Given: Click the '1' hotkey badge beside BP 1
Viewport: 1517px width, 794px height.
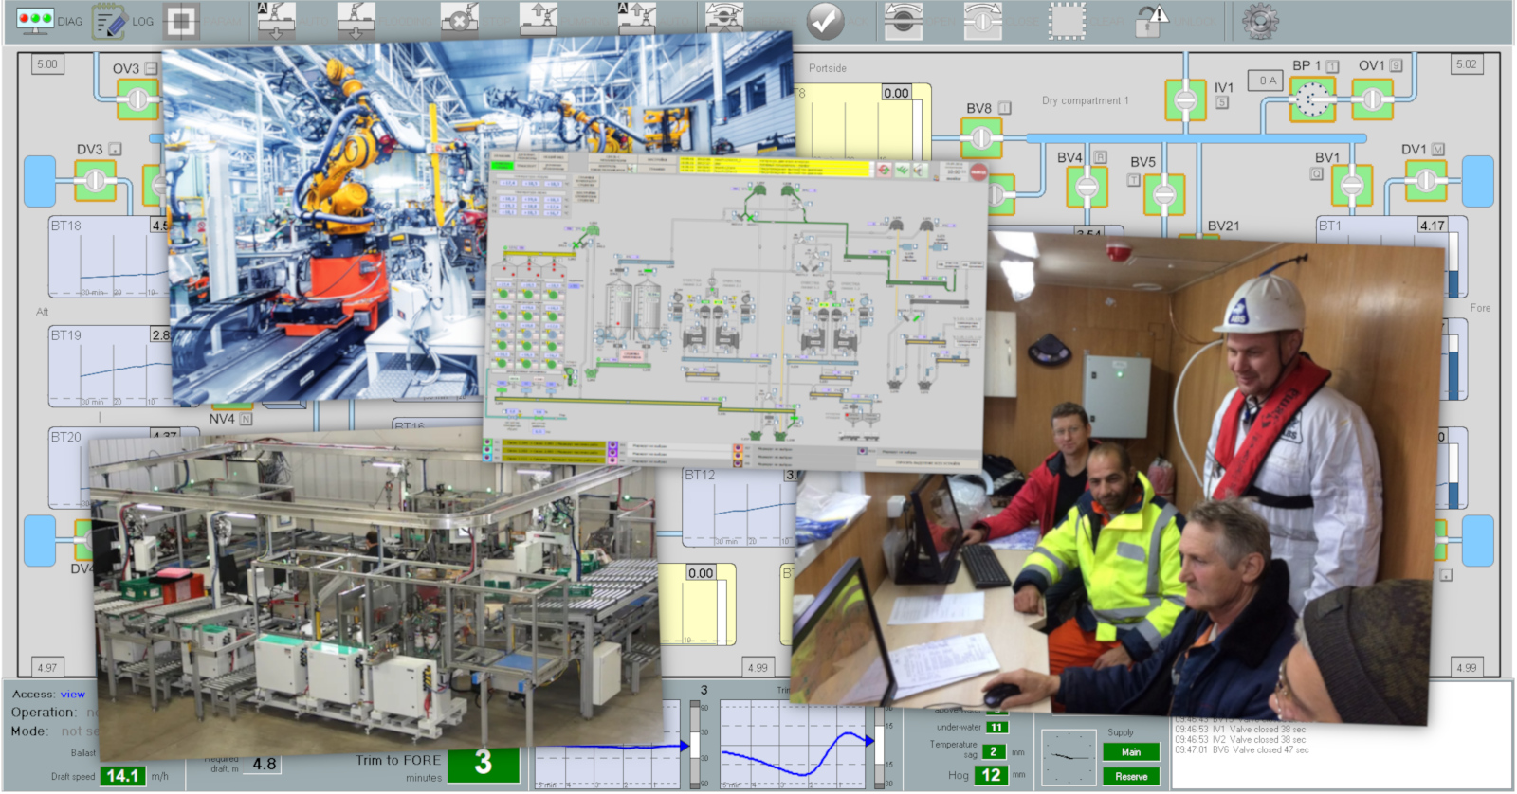Looking at the screenshot, I should point(1332,66).
